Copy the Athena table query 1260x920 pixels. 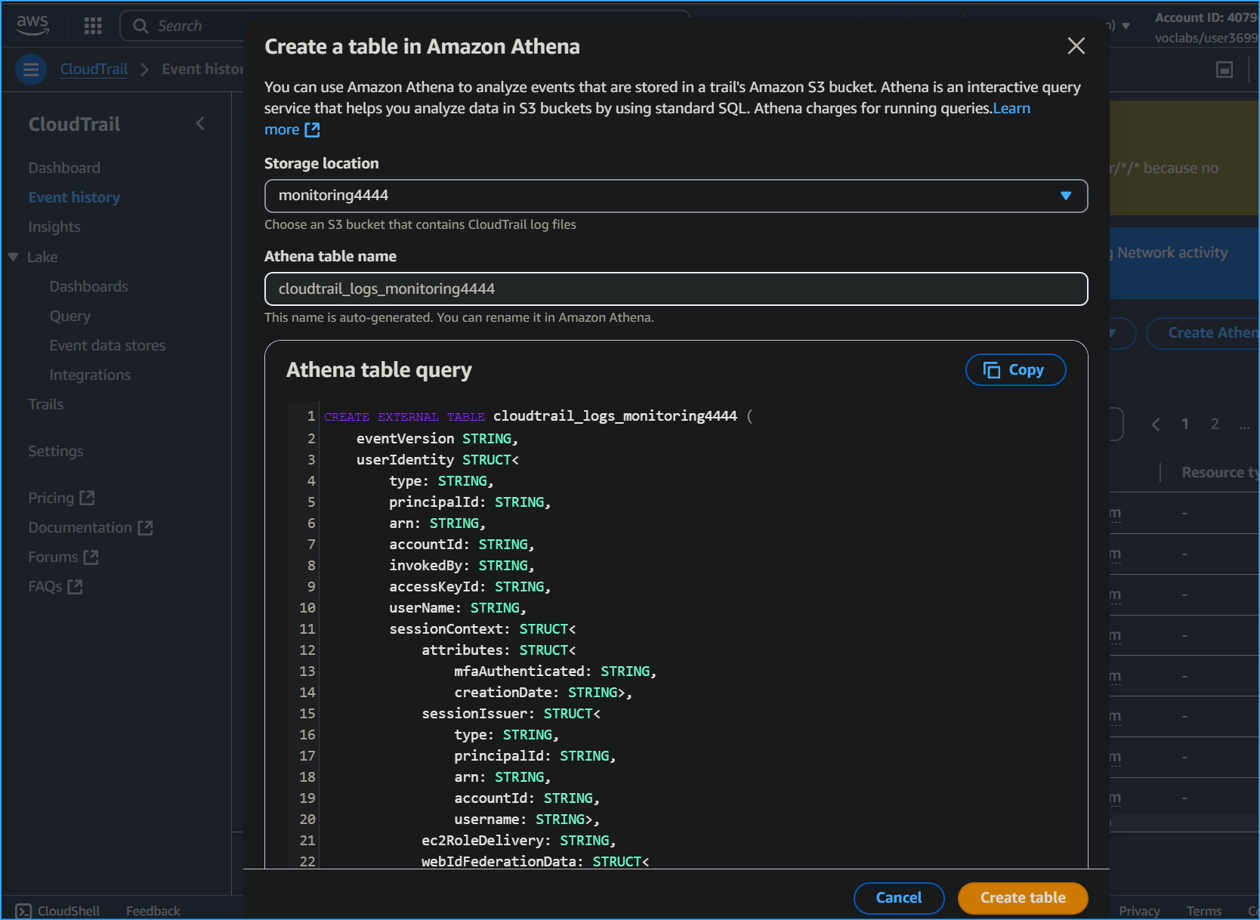tap(1015, 369)
